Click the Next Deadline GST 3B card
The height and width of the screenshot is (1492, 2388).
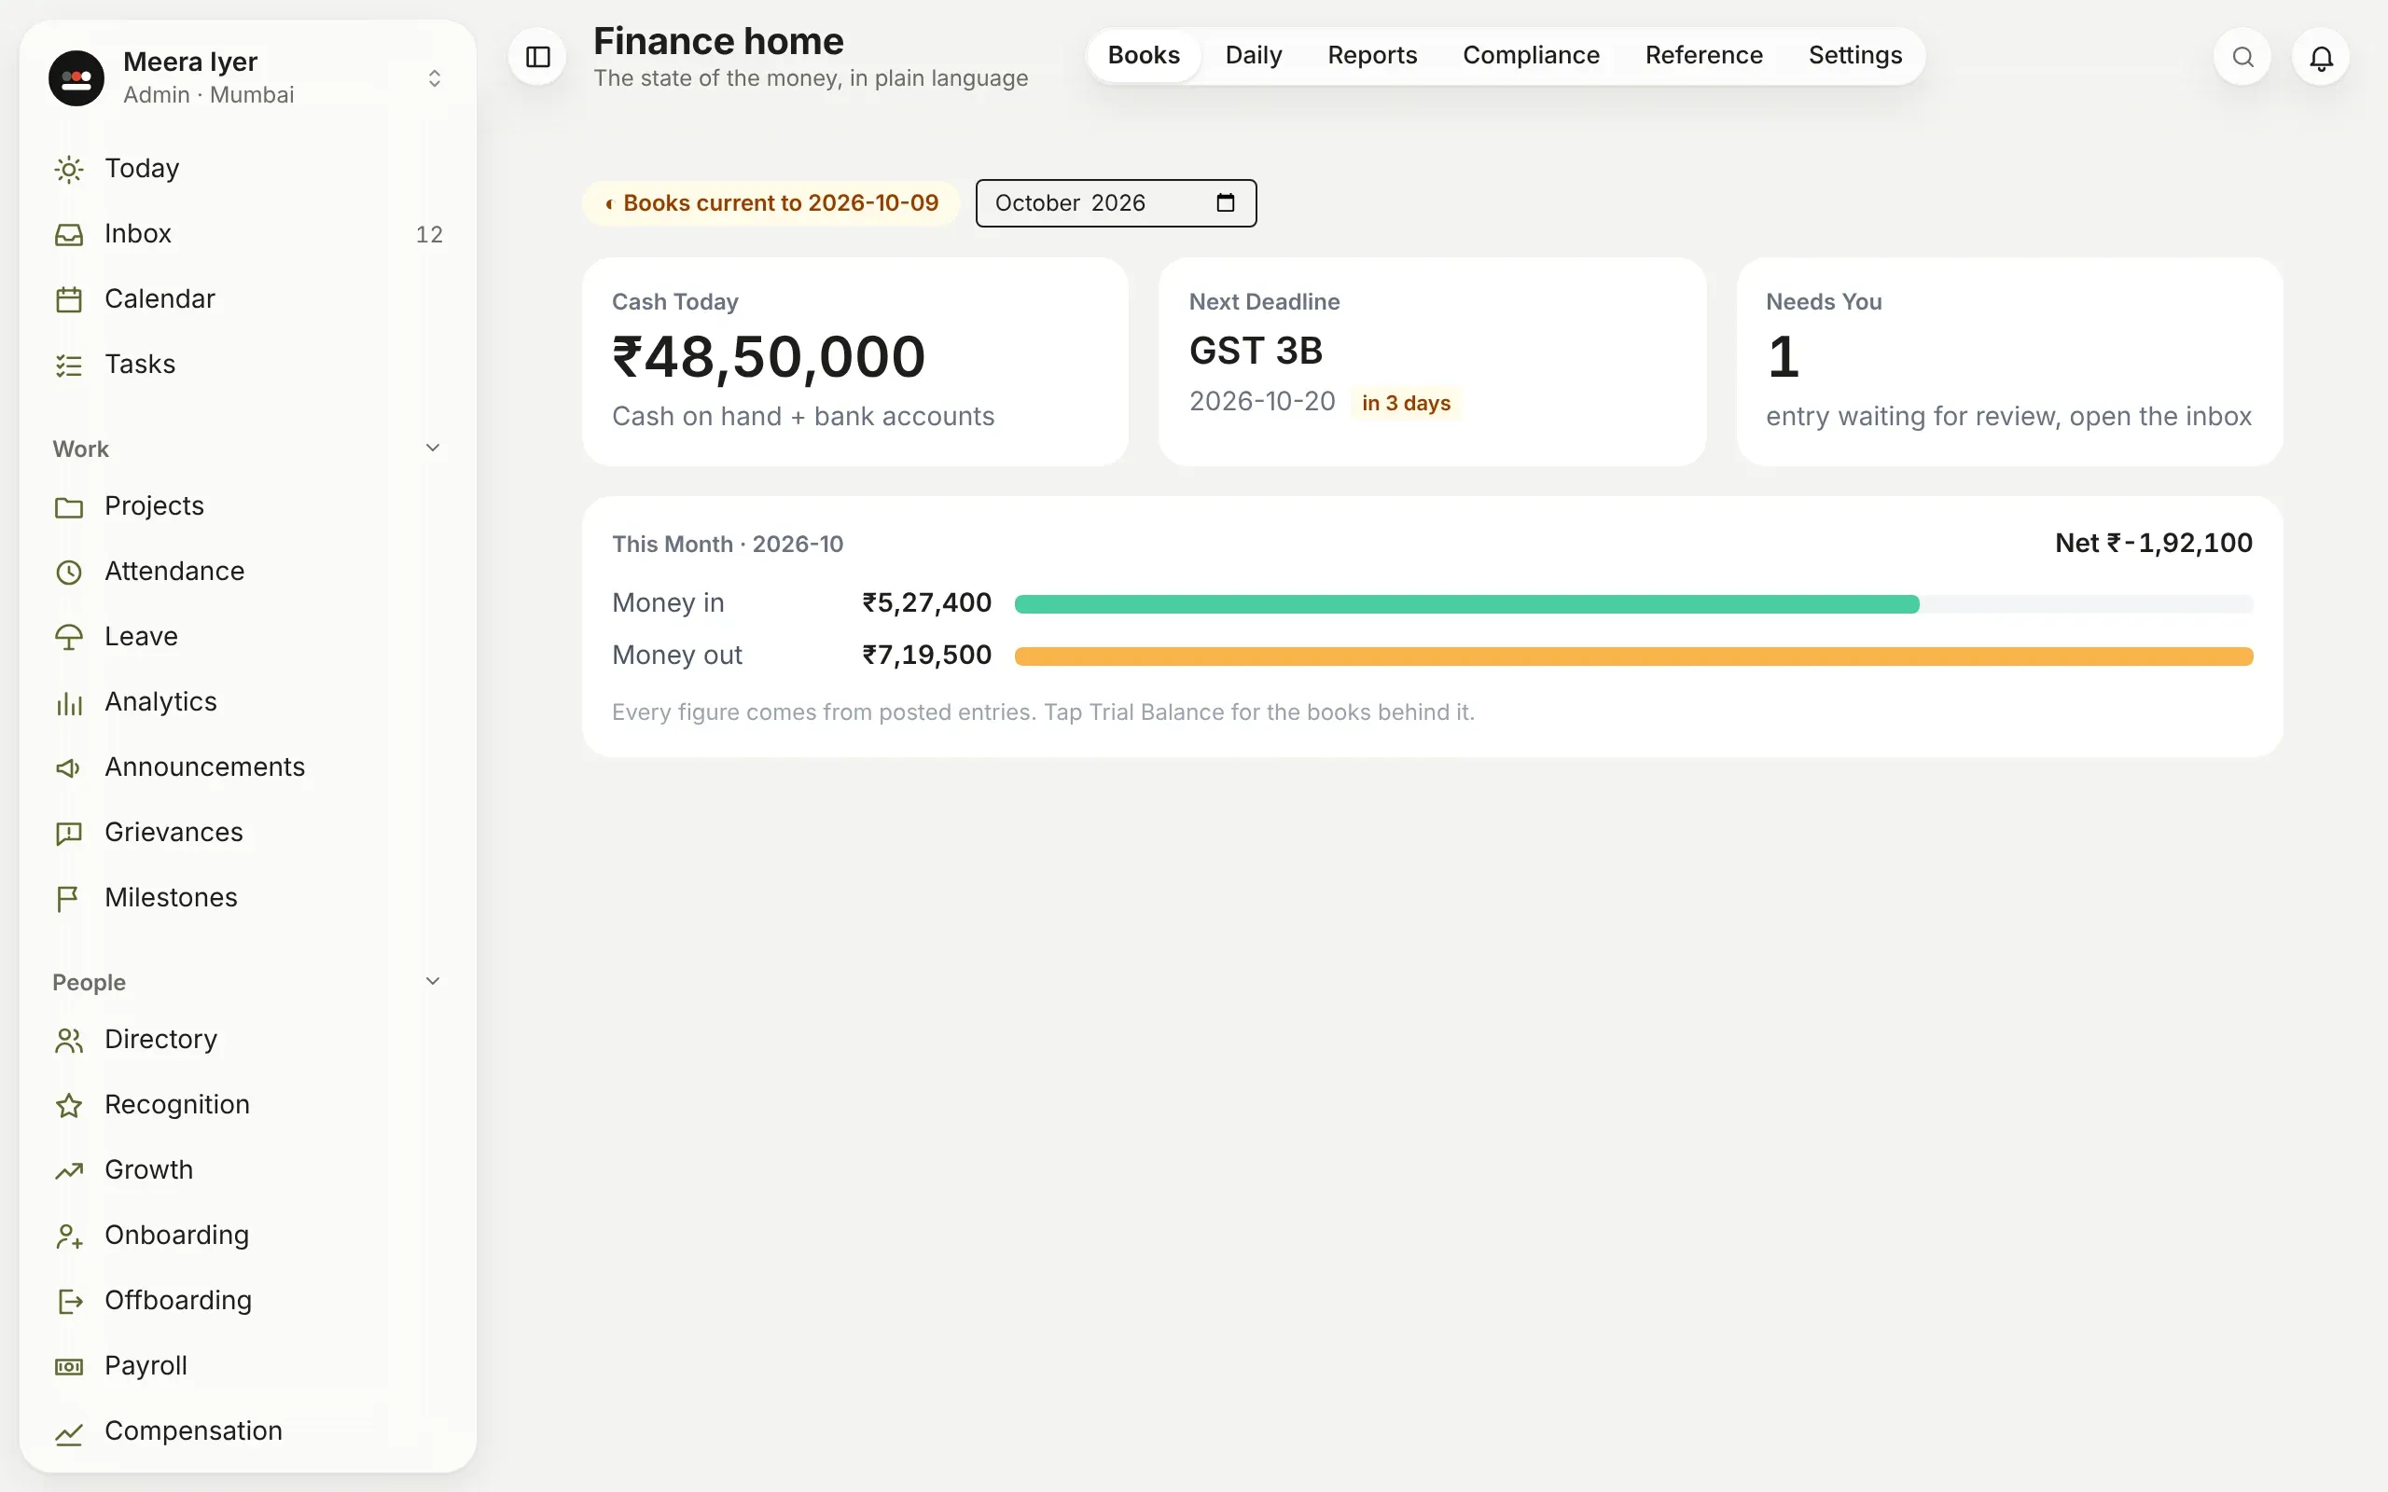[x=1432, y=361]
